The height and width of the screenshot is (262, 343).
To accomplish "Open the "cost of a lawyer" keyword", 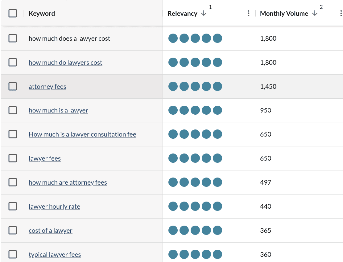I will pos(50,230).
